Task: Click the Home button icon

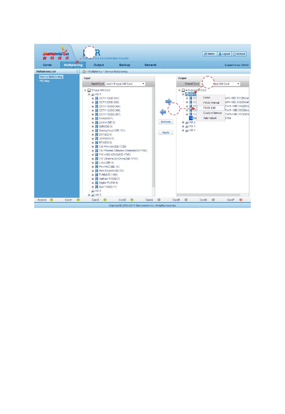Action: (205, 54)
